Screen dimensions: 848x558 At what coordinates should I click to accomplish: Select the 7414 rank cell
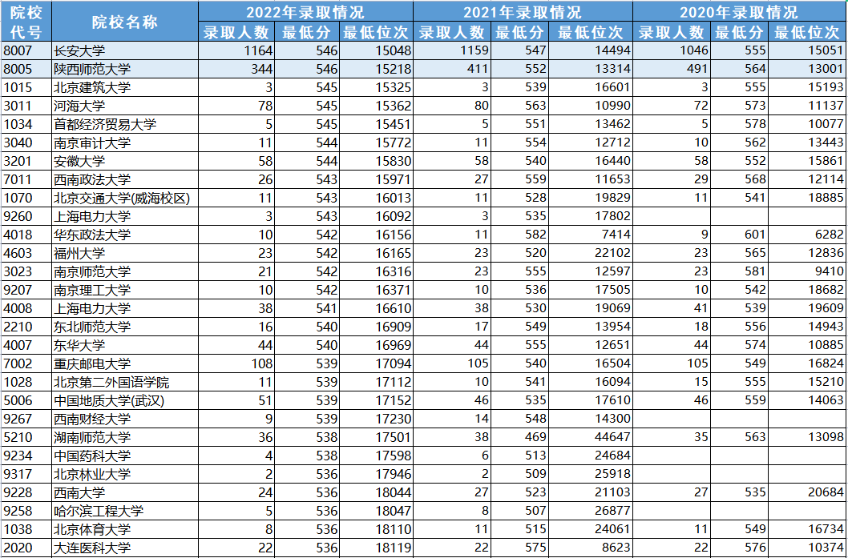(591, 235)
